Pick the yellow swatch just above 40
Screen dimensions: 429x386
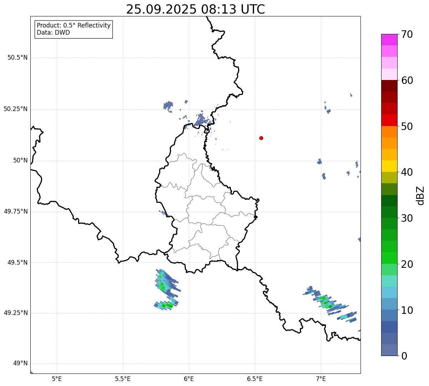(x=389, y=166)
